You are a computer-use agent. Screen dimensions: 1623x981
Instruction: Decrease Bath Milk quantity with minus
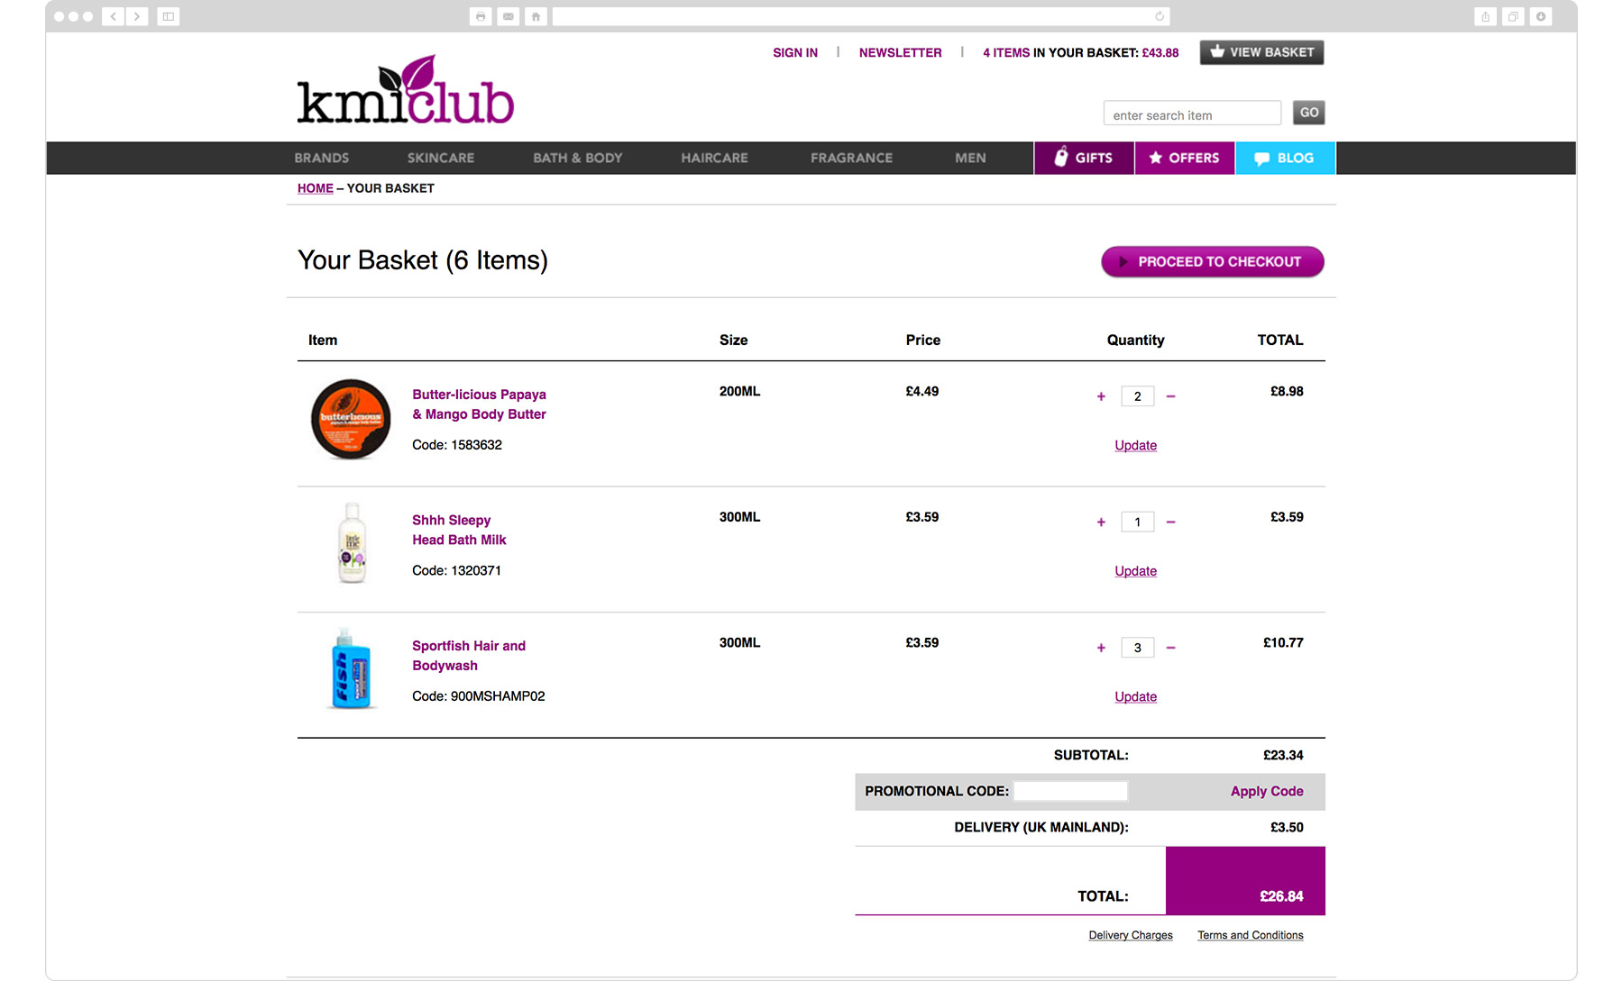click(1170, 522)
